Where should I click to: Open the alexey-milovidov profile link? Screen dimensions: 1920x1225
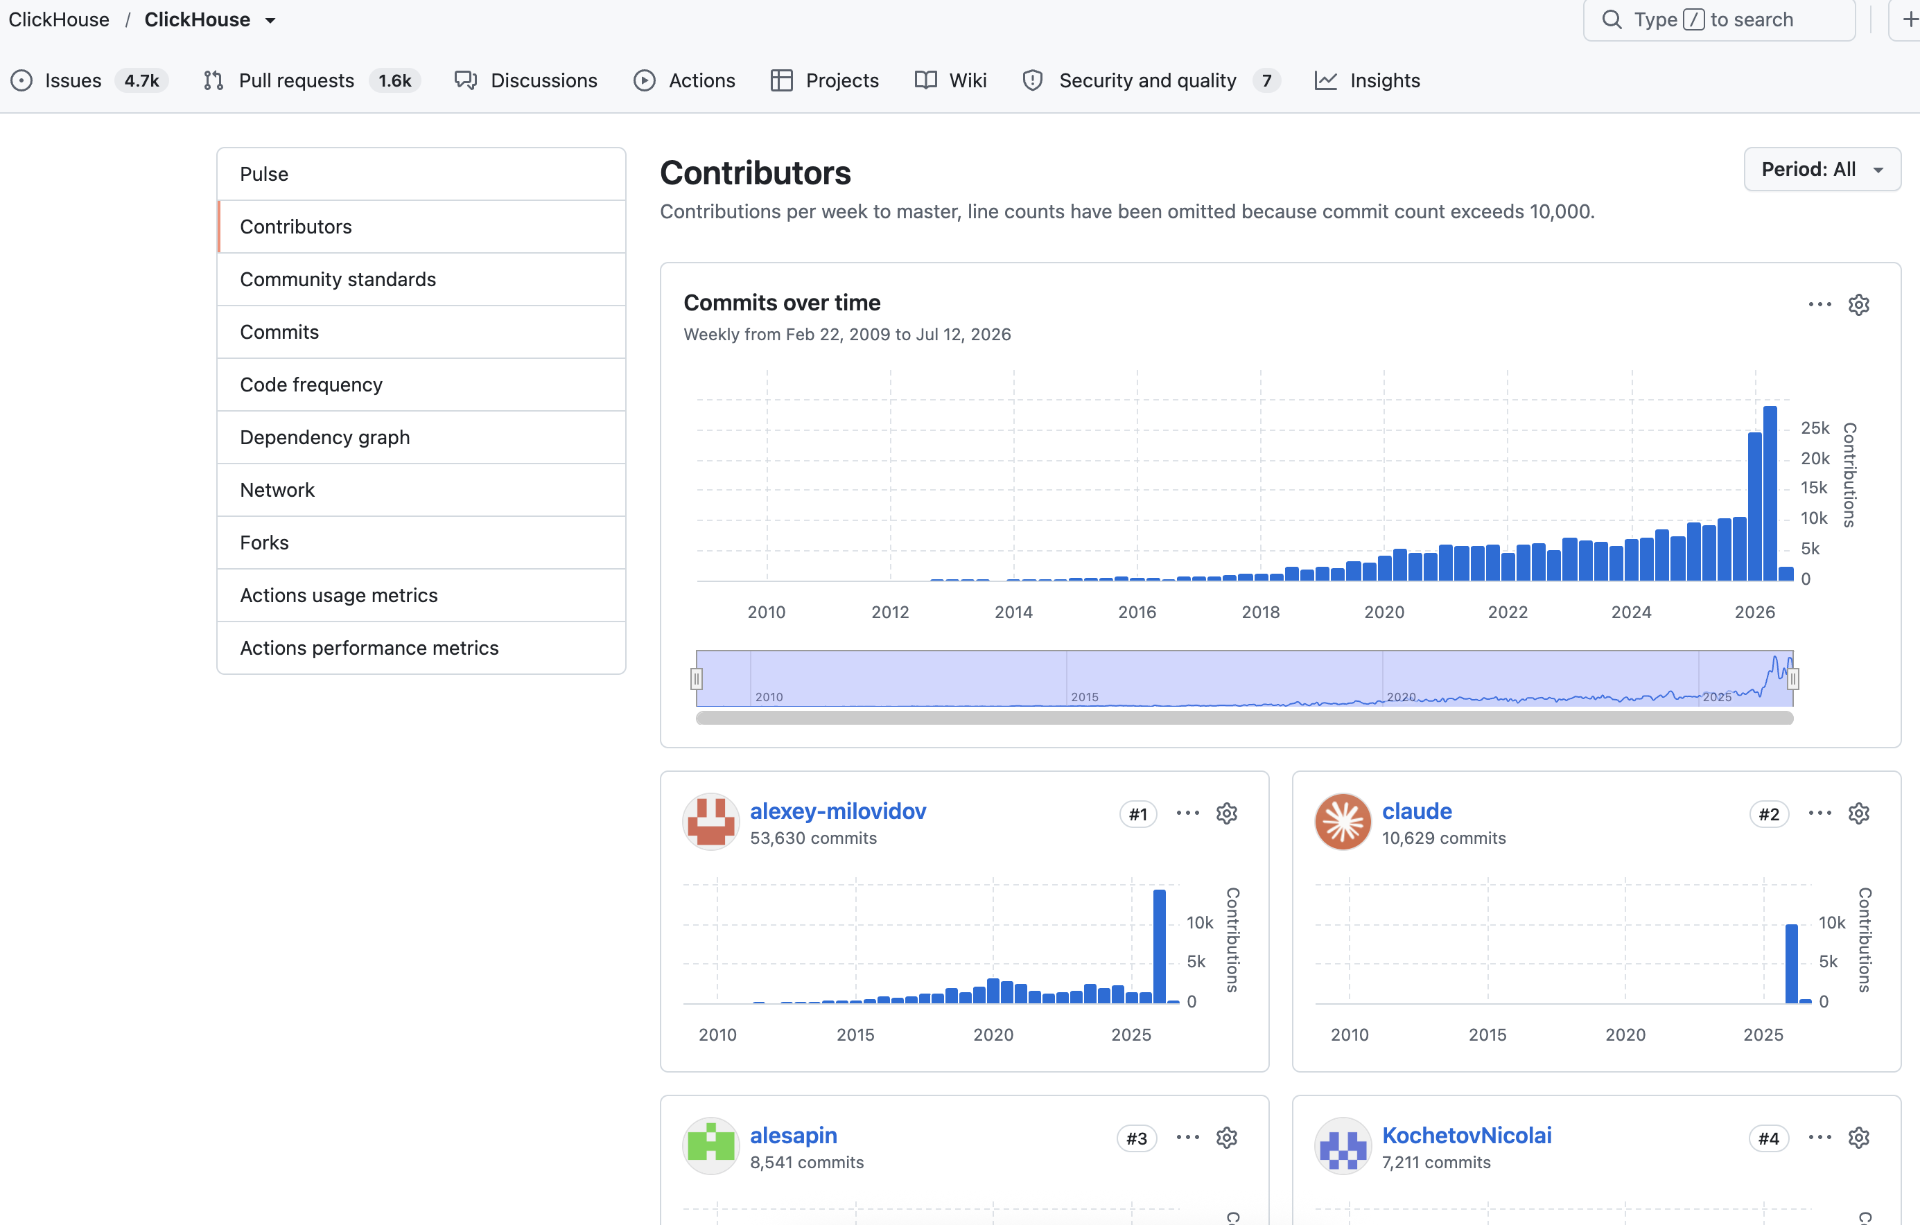[837, 811]
